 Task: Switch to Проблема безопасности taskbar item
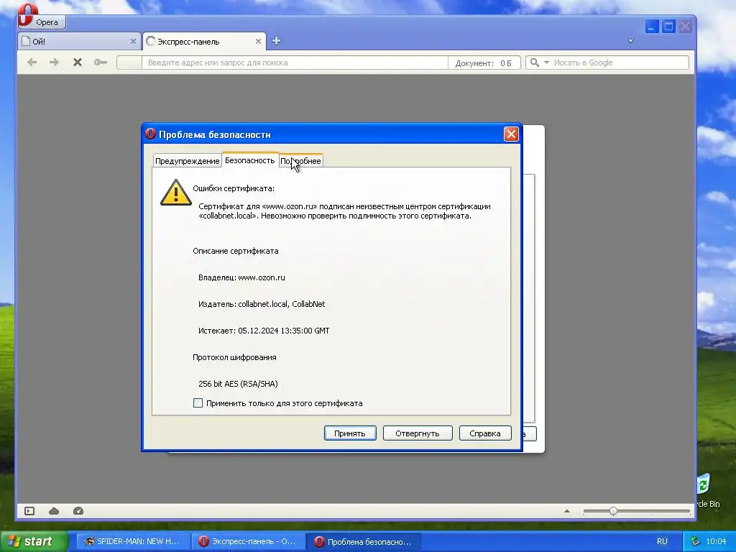click(364, 542)
